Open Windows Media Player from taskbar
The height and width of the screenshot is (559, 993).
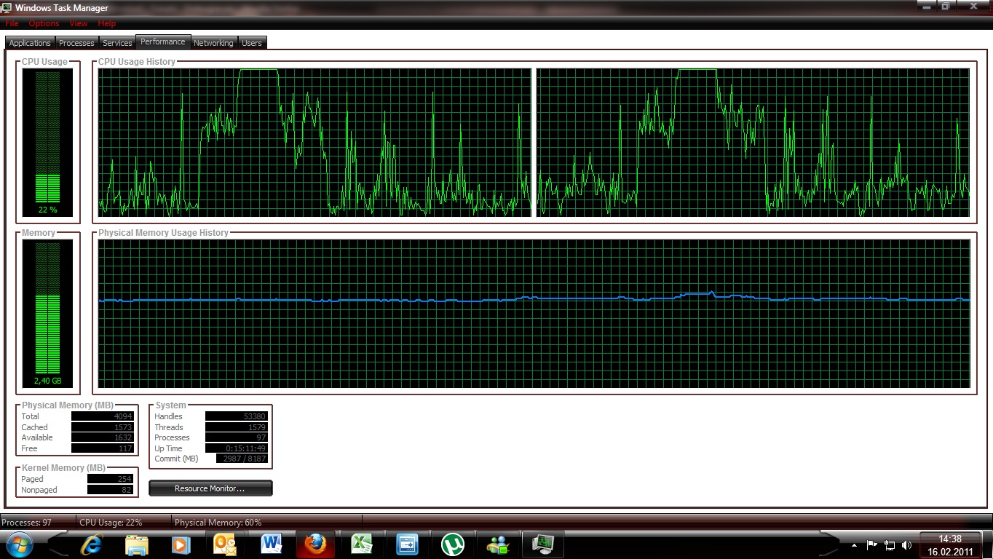(181, 544)
